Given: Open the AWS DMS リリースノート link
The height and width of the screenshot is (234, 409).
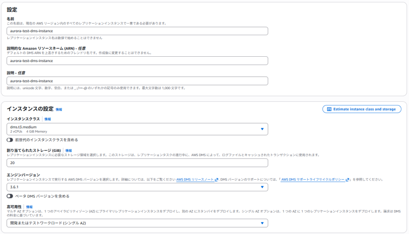Looking at the screenshot, I should point(195,180).
